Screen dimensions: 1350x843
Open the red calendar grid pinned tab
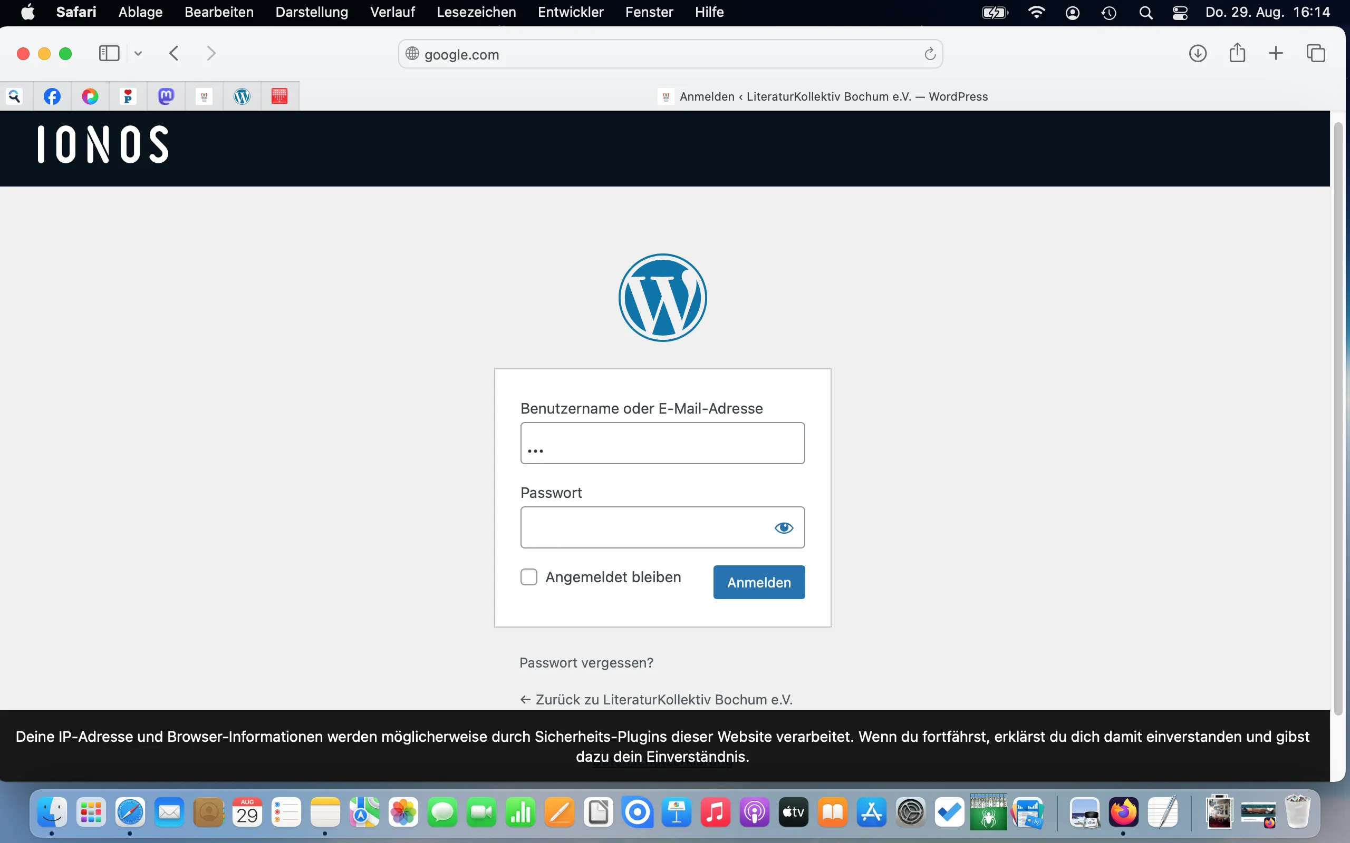coord(279,96)
